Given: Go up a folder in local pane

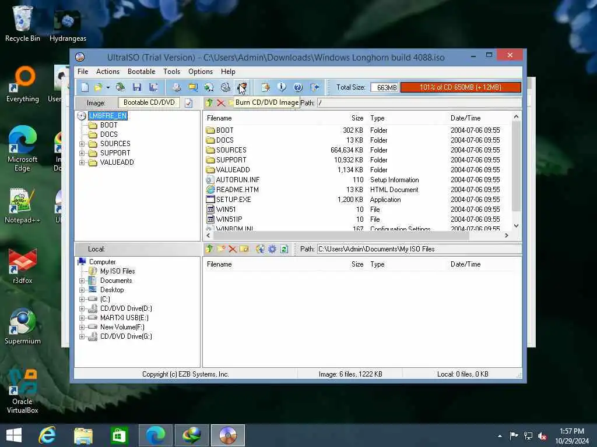Looking at the screenshot, I should (209, 249).
